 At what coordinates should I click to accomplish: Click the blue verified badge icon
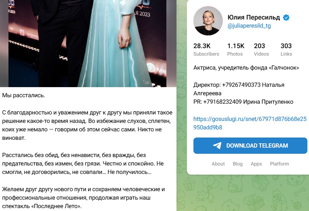coord(286,18)
